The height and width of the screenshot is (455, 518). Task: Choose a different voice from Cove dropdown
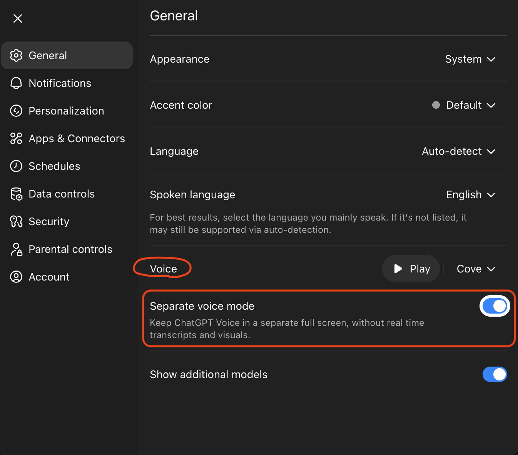point(476,269)
